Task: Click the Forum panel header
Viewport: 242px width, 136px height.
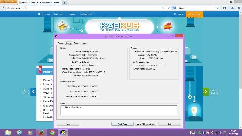Action: [x=45, y=71]
